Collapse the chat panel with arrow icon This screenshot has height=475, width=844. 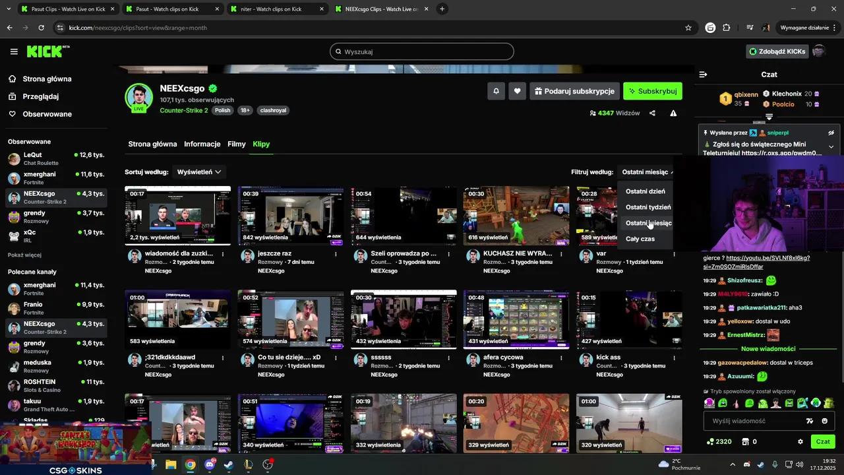click(703, 75)
